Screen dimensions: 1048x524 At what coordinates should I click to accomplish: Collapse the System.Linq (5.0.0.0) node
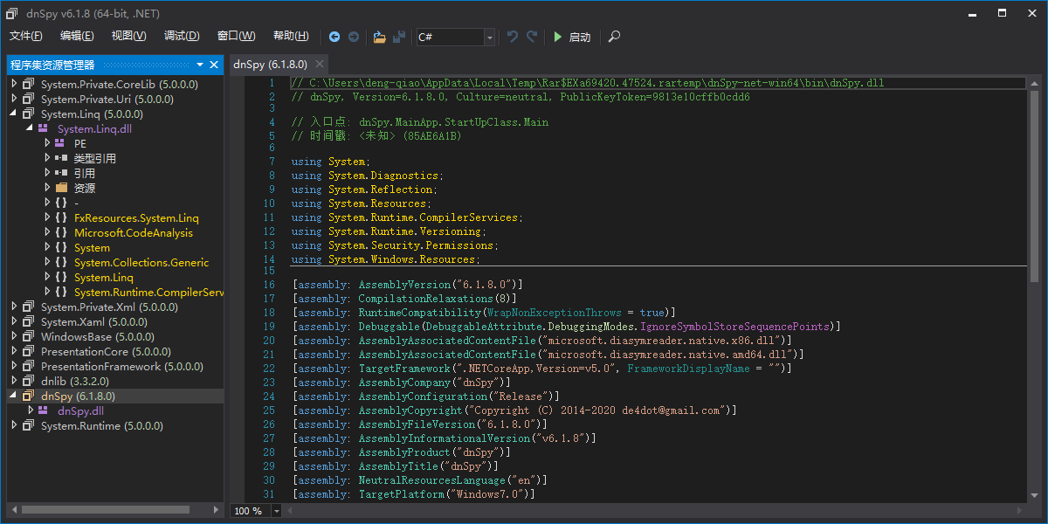(14, 114)
